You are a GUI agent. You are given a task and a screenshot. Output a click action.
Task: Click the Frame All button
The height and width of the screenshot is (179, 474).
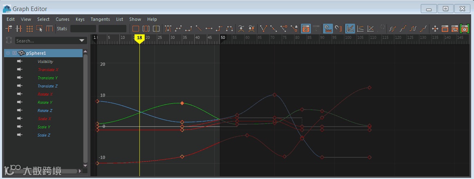pos(136,29)
